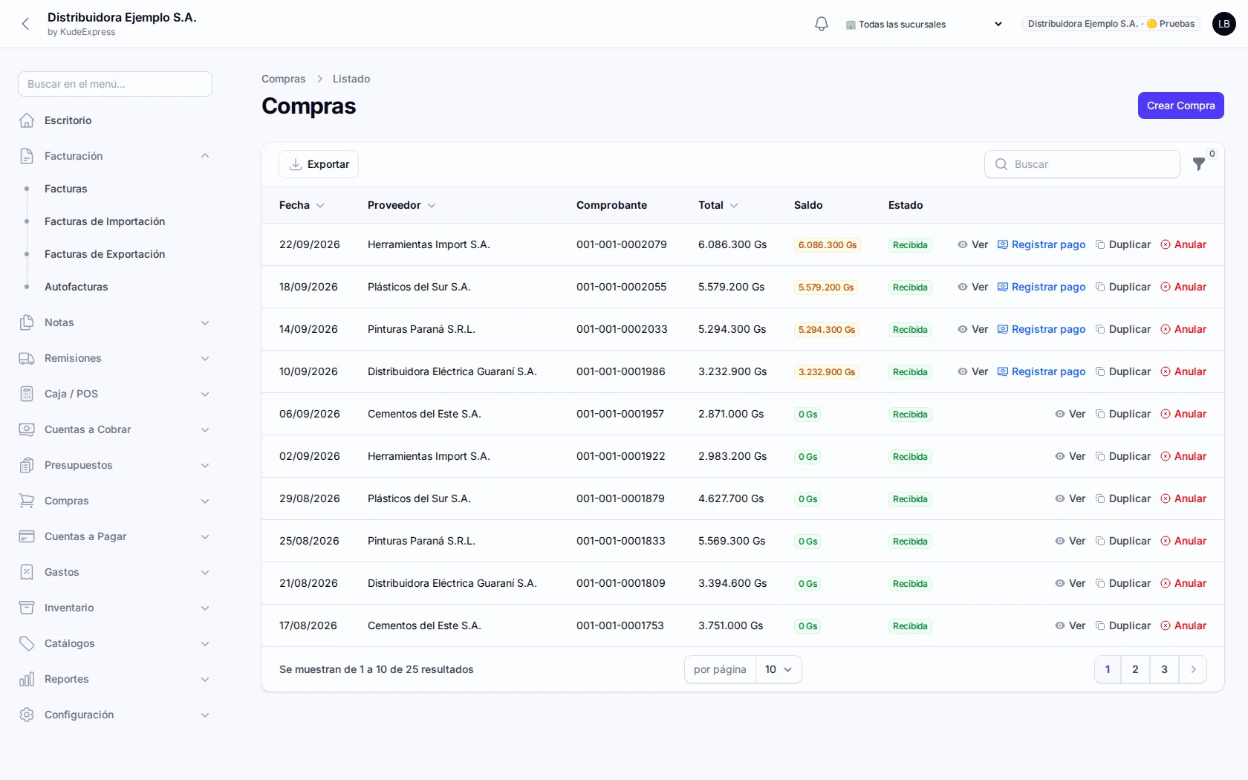
Task: Go to page 2 of results
Action: (x=1135, y=669)
